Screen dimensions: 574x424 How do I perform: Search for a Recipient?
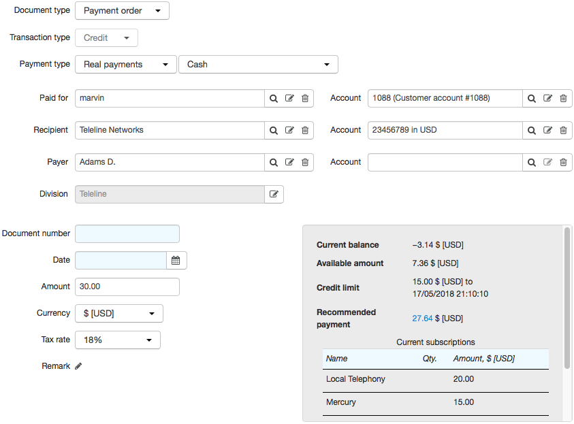(274, 130)
